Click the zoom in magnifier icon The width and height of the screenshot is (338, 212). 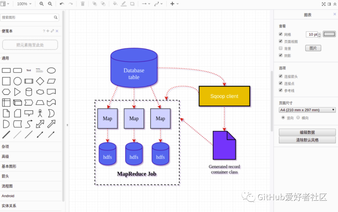(41, 4)
